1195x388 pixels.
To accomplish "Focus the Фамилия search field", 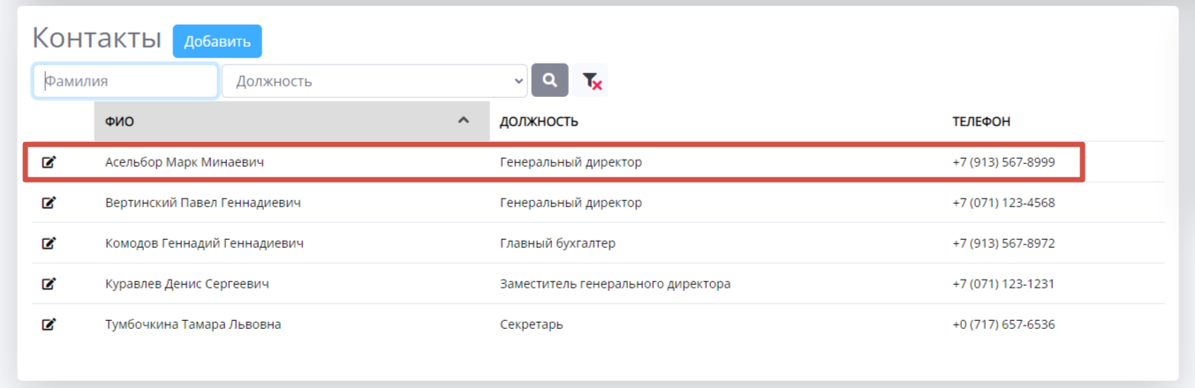I will 125,81.
